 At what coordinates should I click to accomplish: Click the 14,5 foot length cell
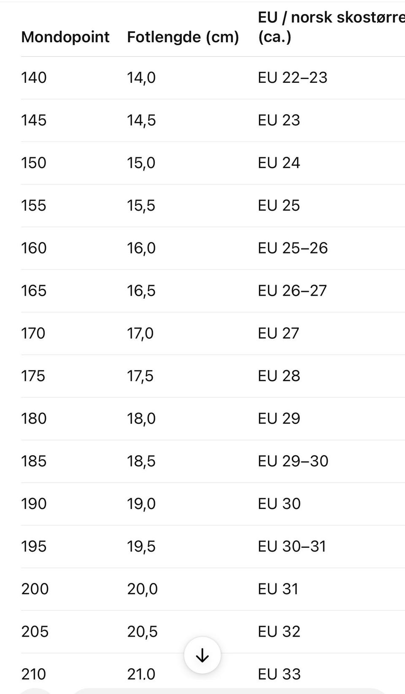[x=141, y=120]
